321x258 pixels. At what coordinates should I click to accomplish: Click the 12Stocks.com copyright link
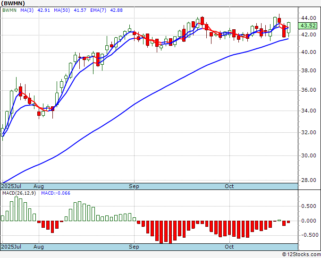[301, 255]
